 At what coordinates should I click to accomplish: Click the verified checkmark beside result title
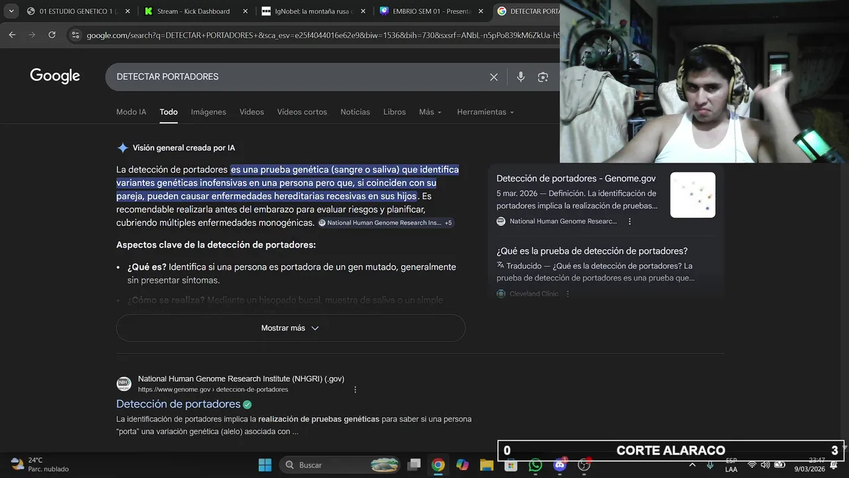tap(247, 404)
